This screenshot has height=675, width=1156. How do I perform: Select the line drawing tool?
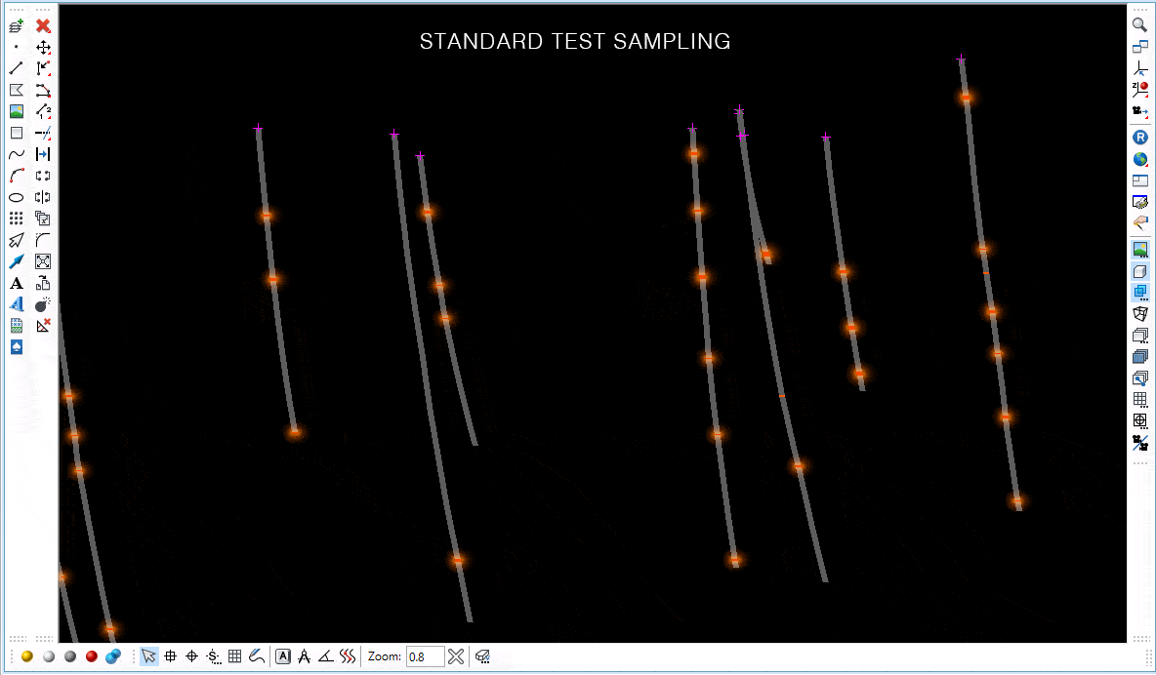17,68
